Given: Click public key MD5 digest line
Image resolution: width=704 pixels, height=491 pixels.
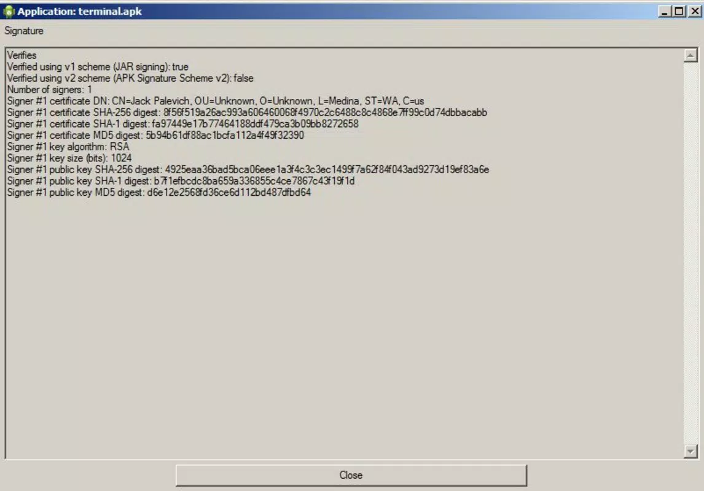Looking at the screenshot, I should point(159,192).
